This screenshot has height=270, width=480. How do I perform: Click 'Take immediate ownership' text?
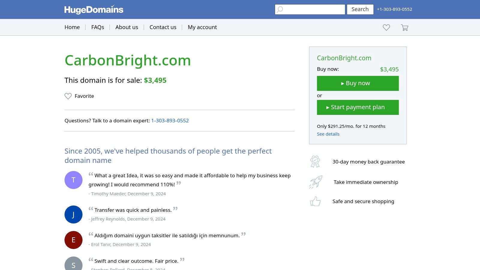point(366,182)
